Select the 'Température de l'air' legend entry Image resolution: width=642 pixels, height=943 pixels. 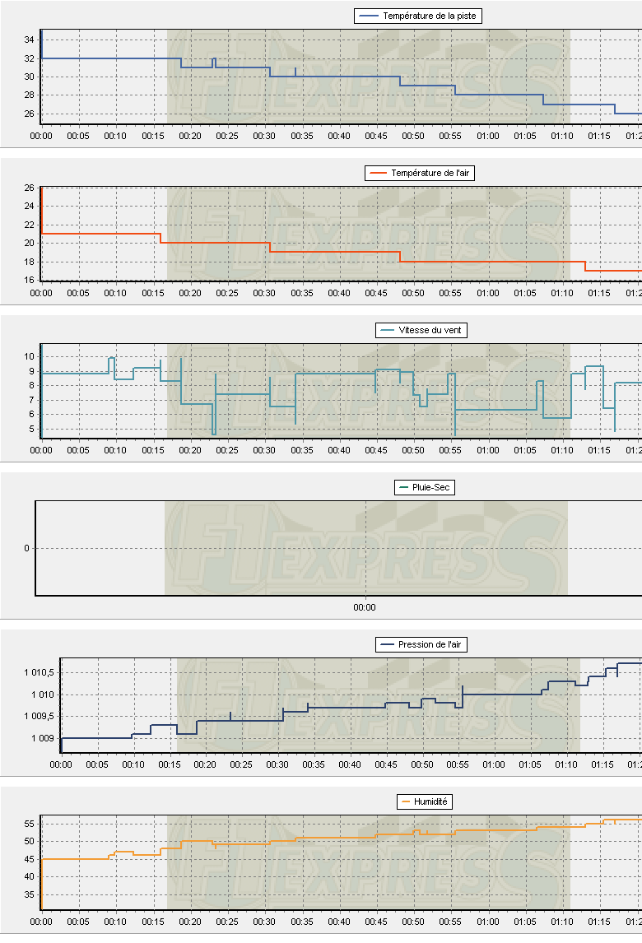433,173
